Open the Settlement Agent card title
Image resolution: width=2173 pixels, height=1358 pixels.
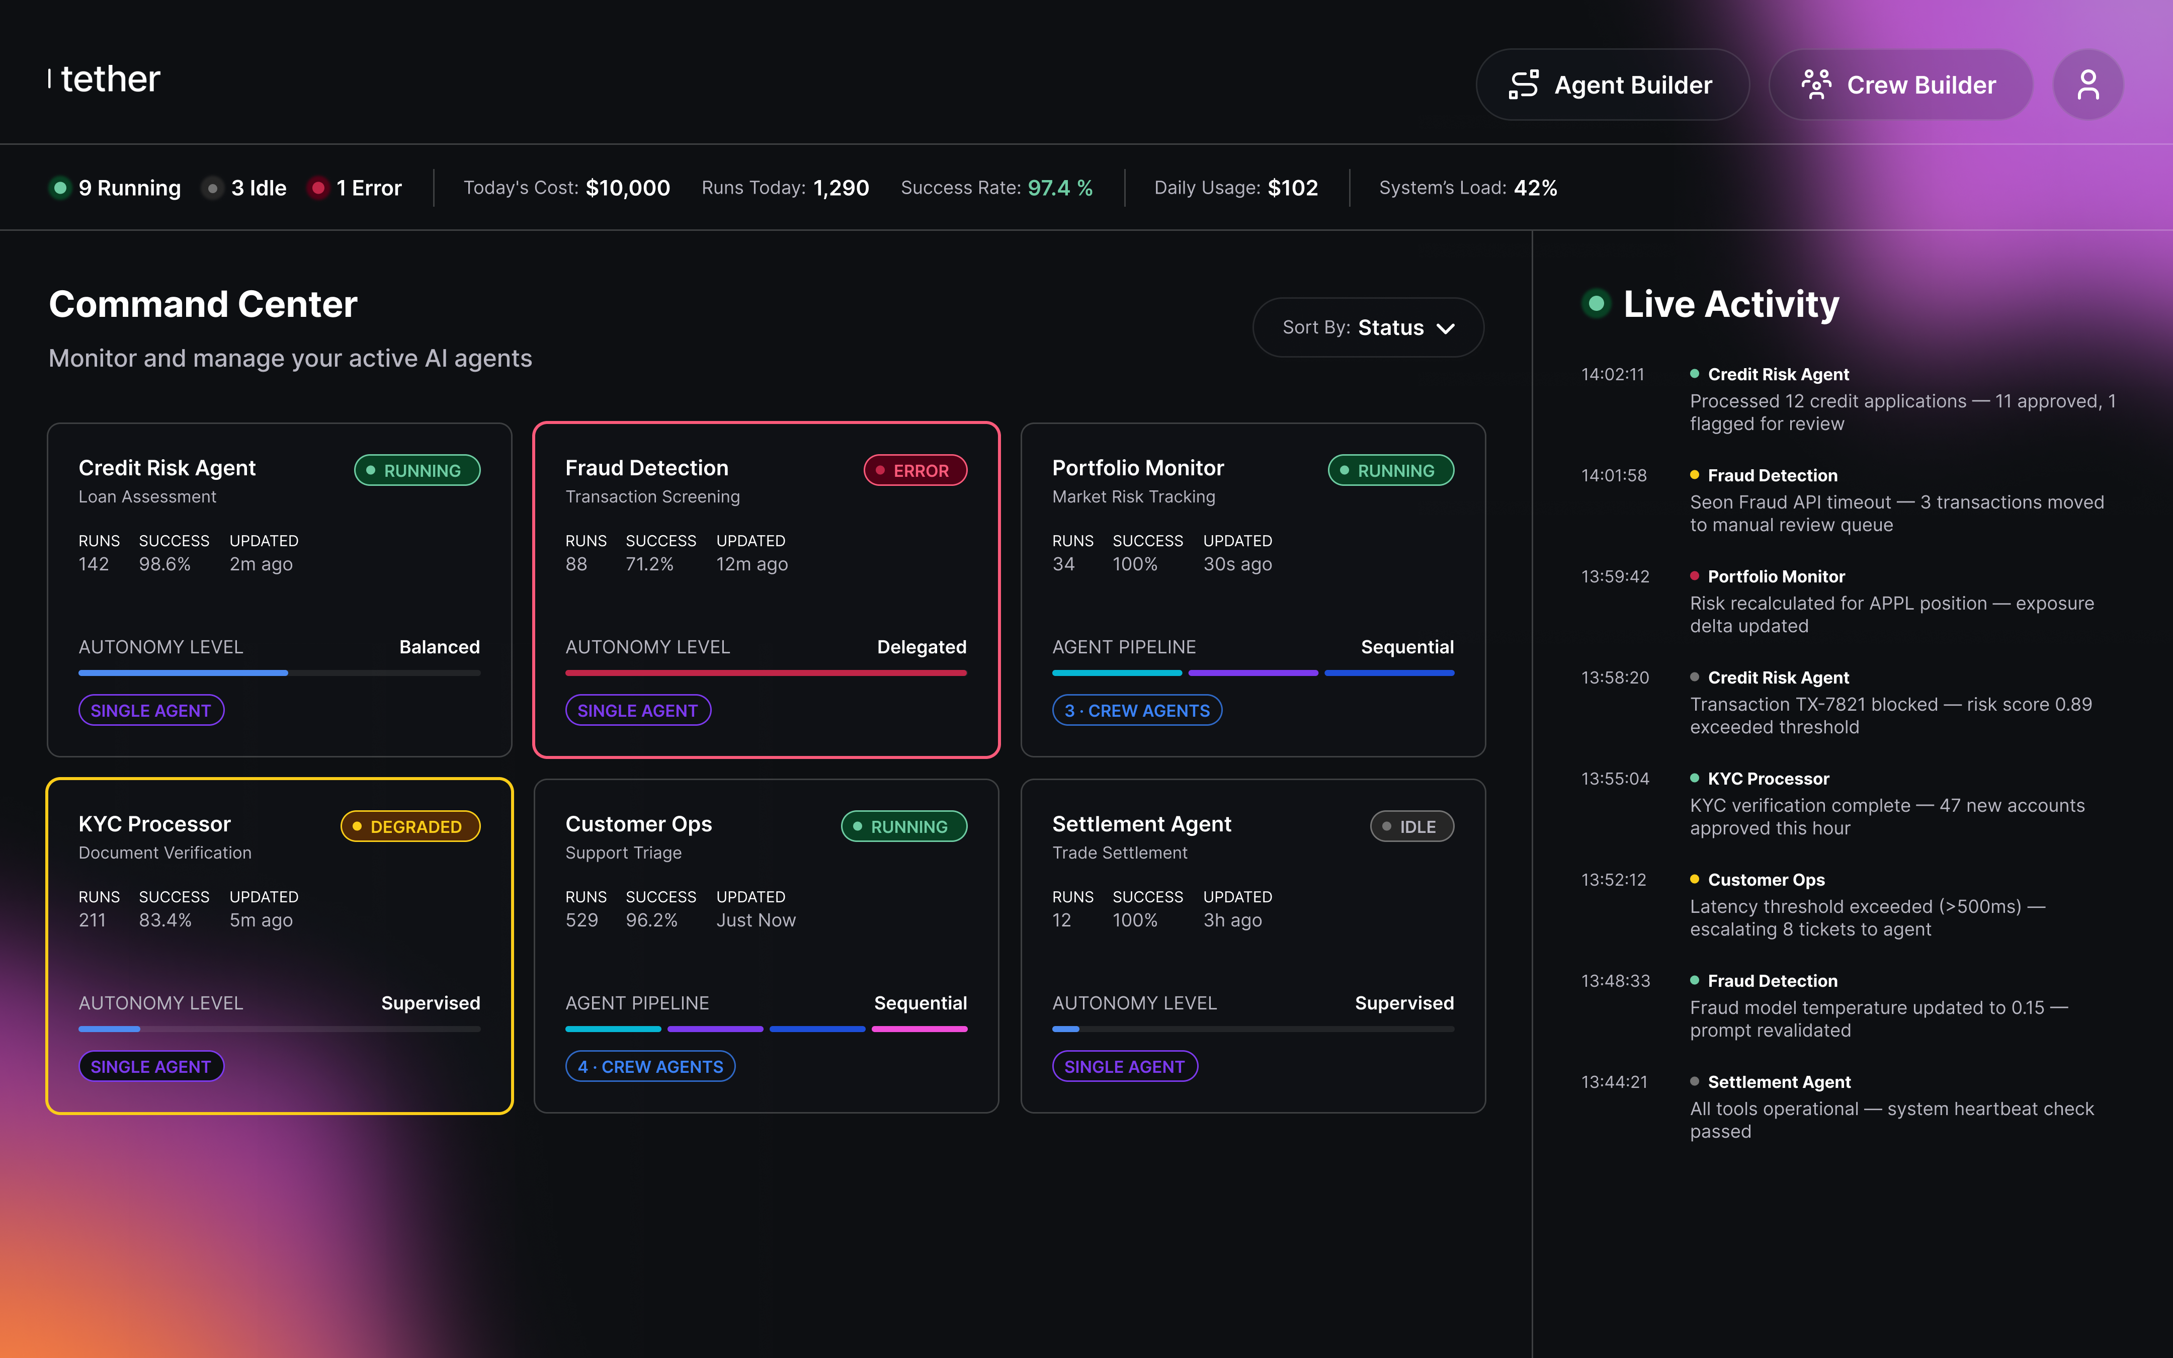click(x=1141, y=824)
